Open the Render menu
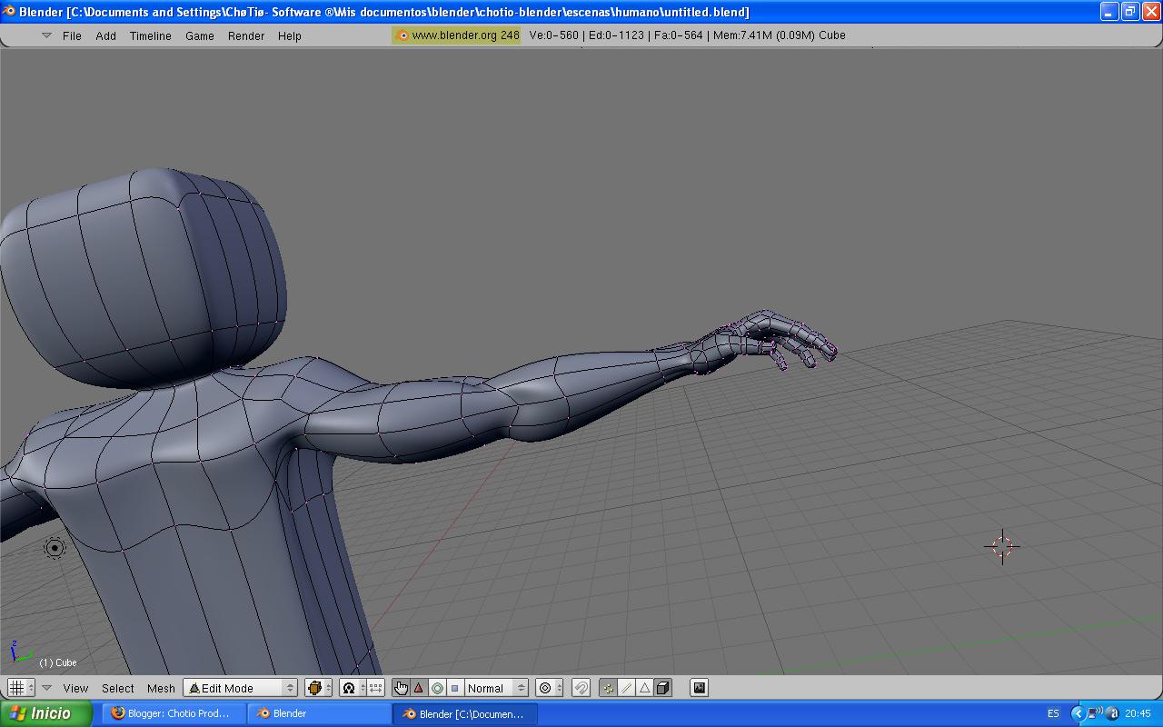Image resolution: width=1163 pixels, height=727 pixels. (245, 35)
